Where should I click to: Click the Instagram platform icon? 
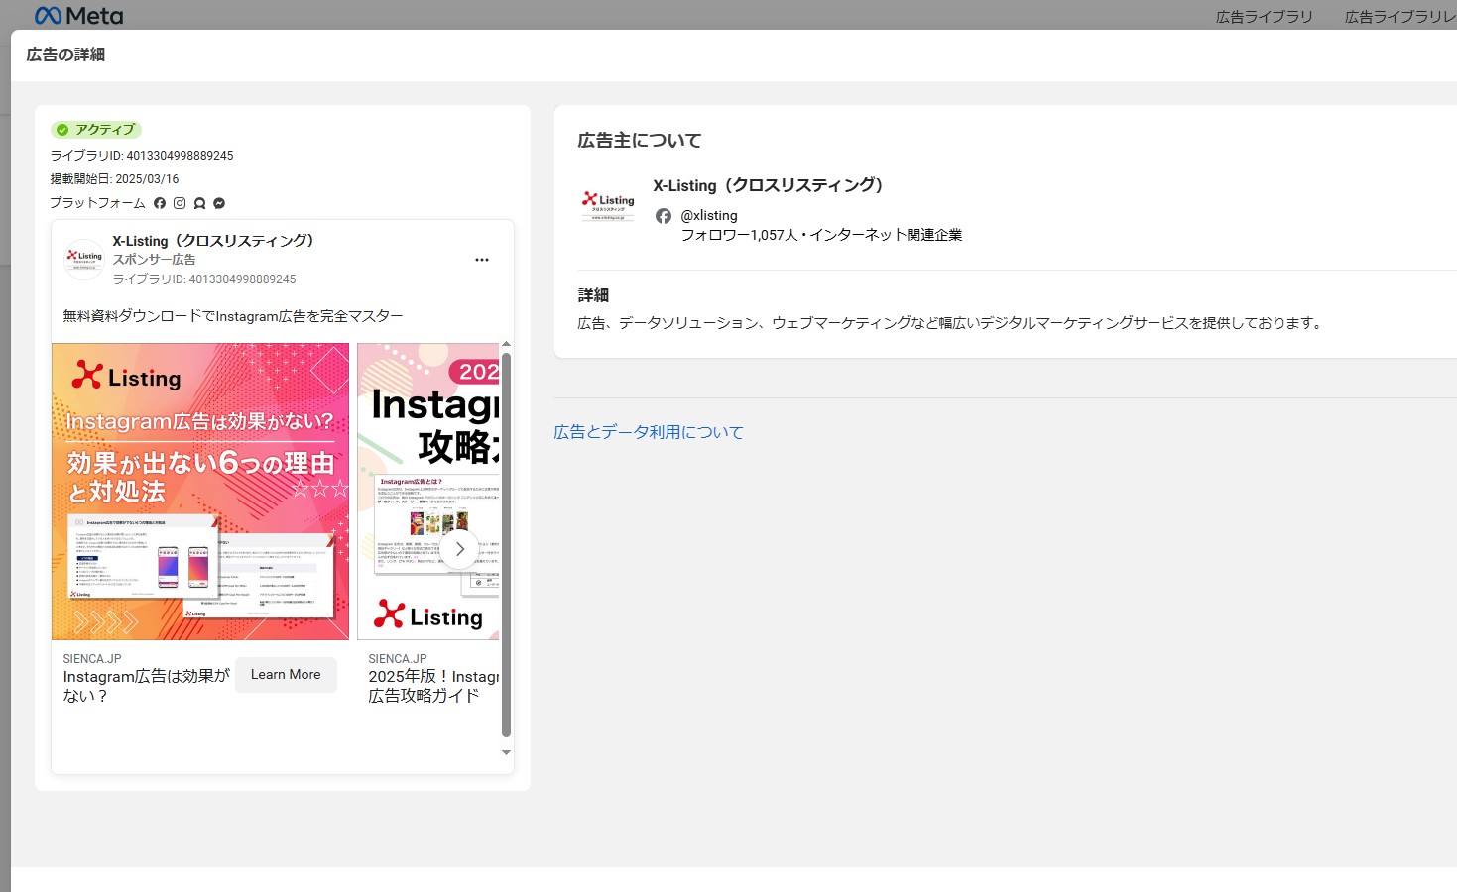click(180, 203)
